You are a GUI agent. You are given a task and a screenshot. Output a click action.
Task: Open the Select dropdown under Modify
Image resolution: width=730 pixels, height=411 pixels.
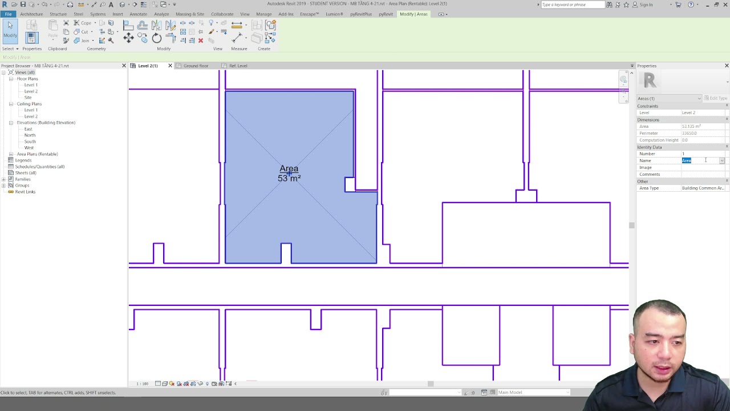[10, 49]
